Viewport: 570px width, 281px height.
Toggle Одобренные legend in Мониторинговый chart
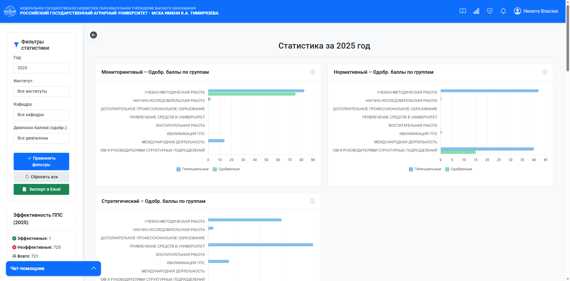[226, 169]
